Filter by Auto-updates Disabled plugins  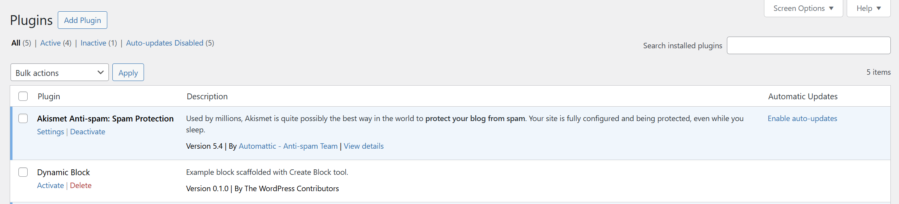(164, 43)
